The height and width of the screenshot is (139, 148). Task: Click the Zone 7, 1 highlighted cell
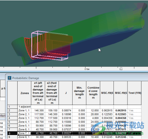(x=24, y=133)
